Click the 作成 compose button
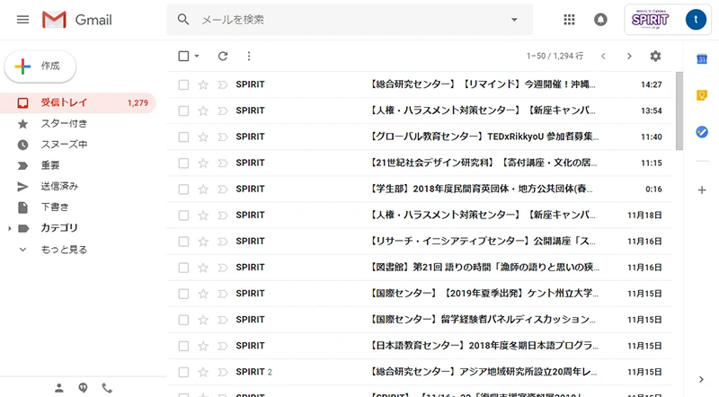The image size is (719, 397). (40, 66)
